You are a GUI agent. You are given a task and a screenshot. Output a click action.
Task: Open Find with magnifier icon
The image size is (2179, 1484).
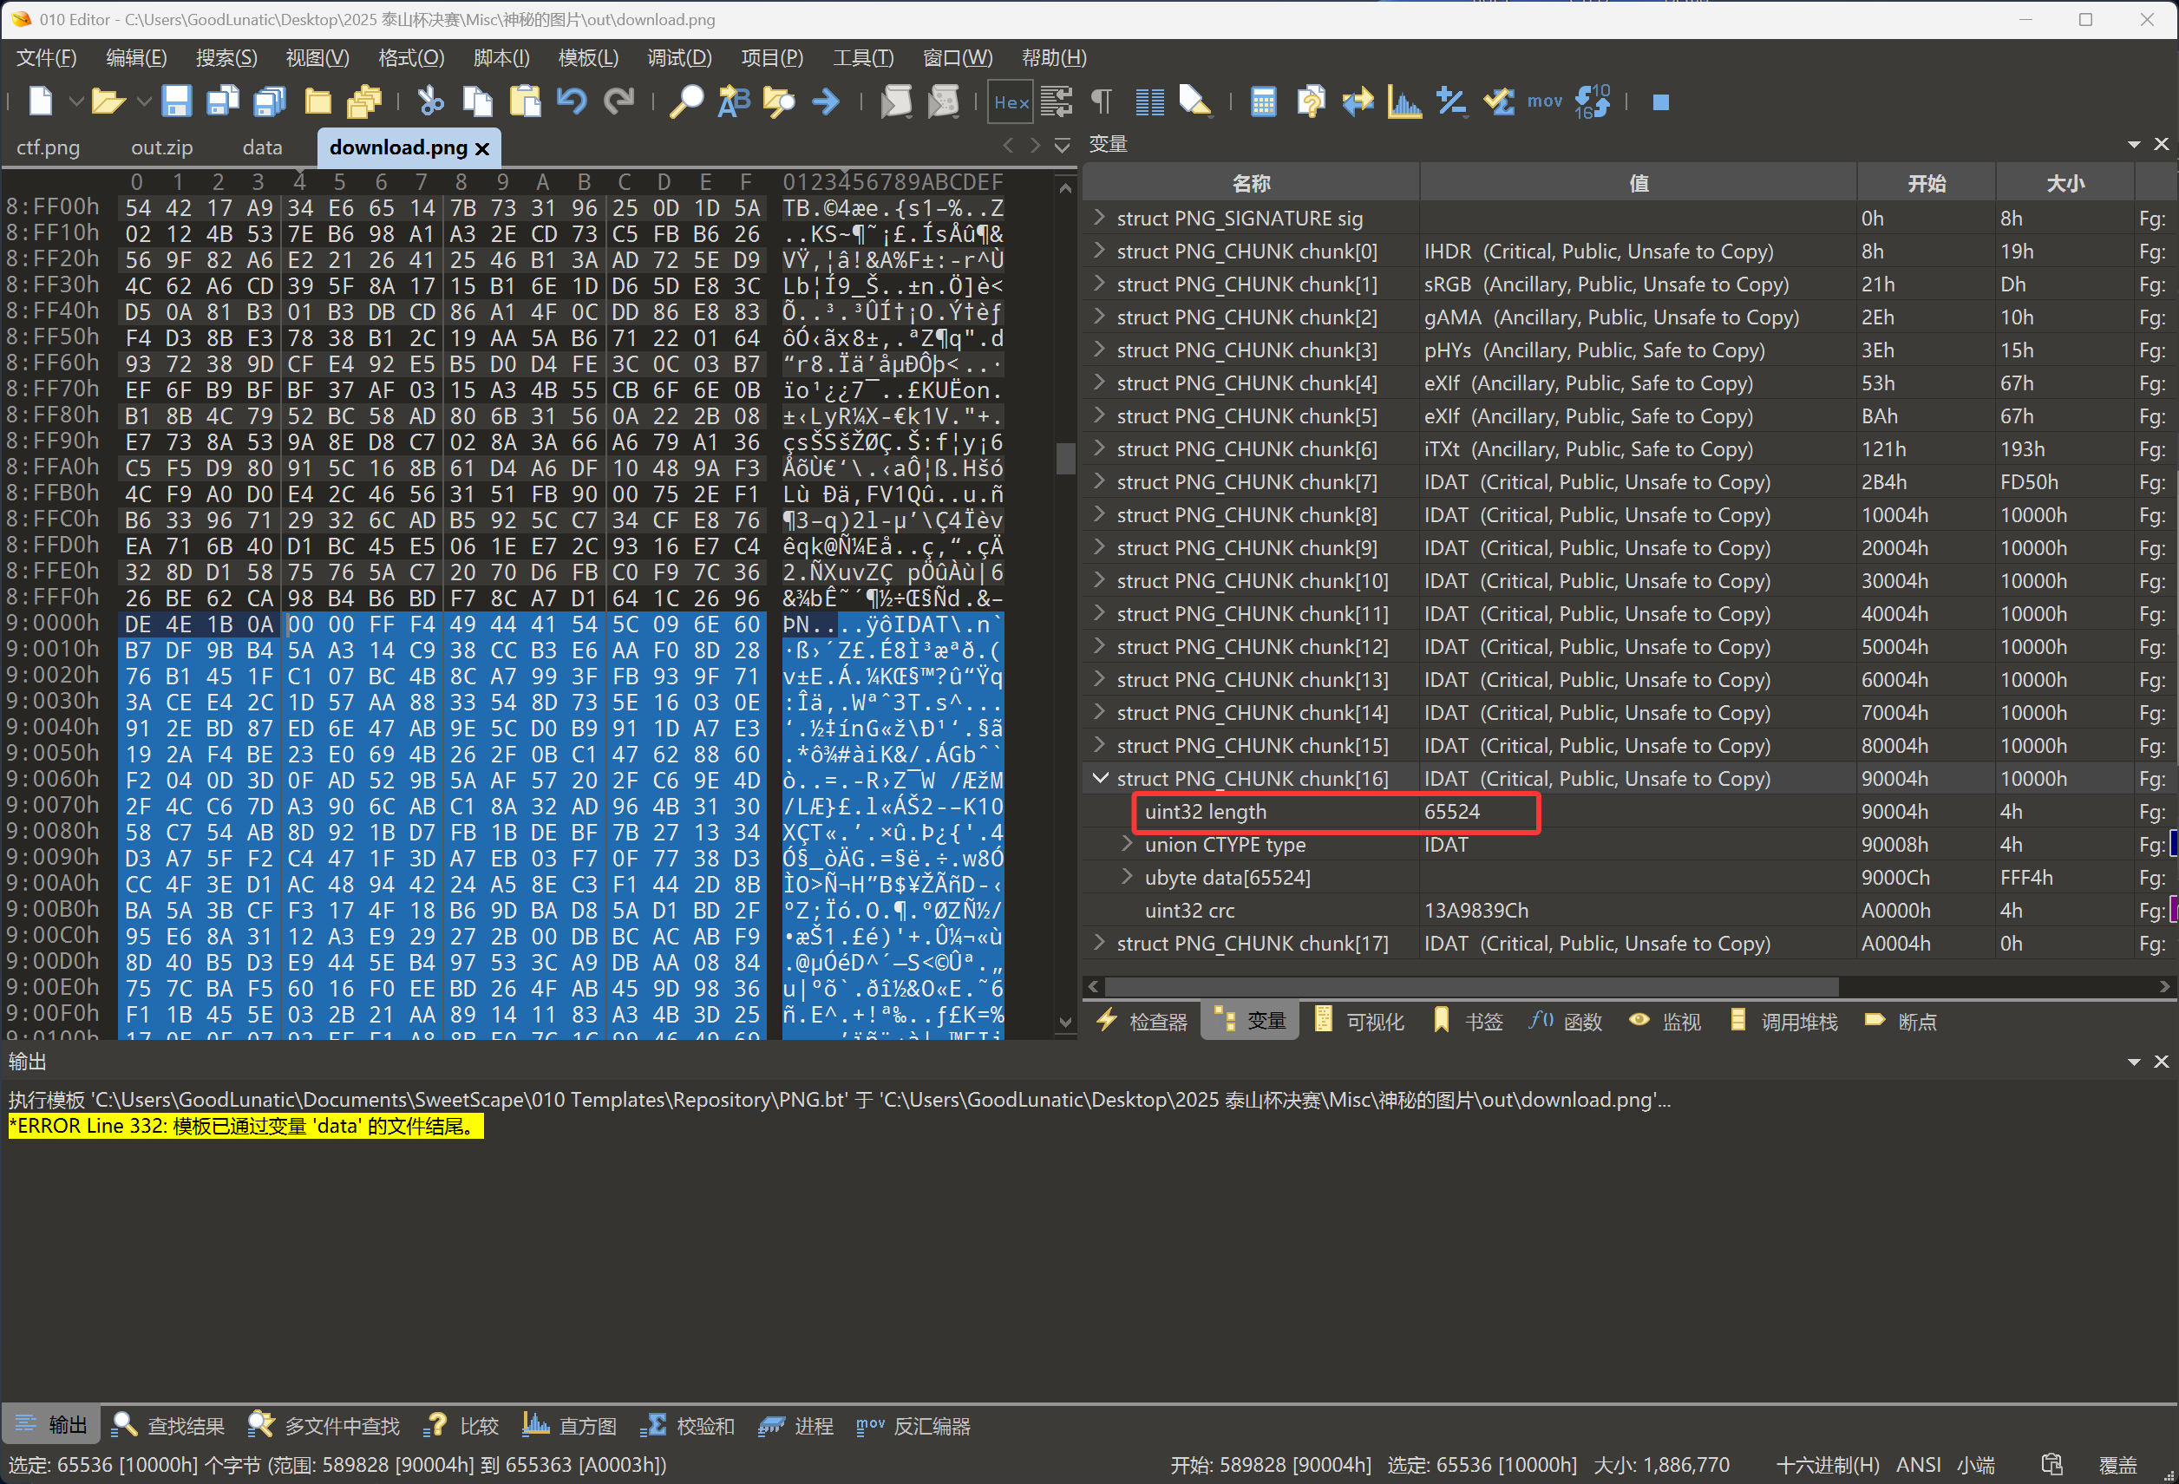(x=686, y=101)
